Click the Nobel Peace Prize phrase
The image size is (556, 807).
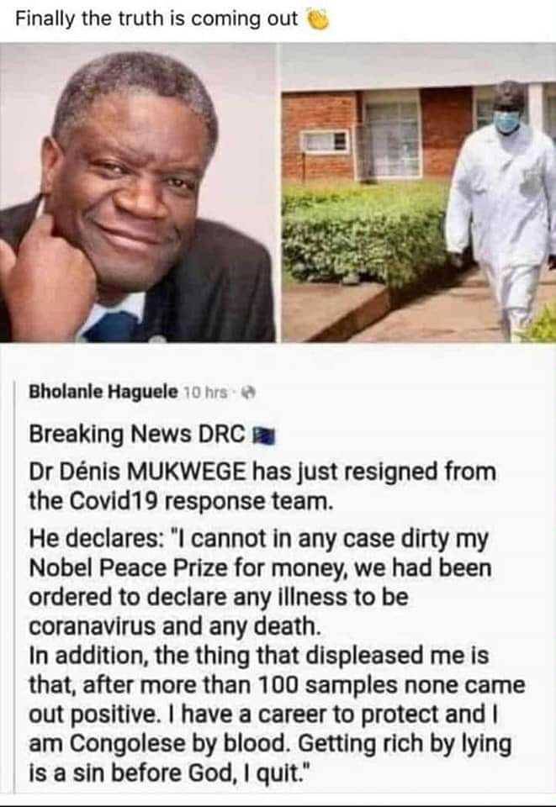[128, 568]
